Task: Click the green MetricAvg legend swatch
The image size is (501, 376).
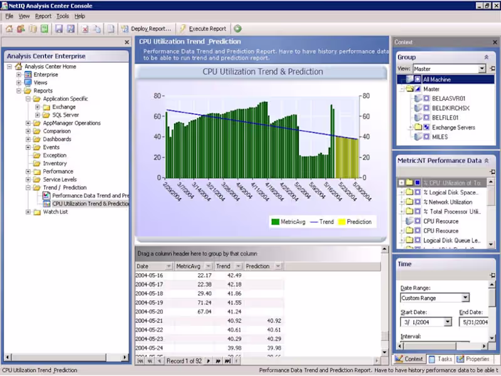Action: pos(275,222)
